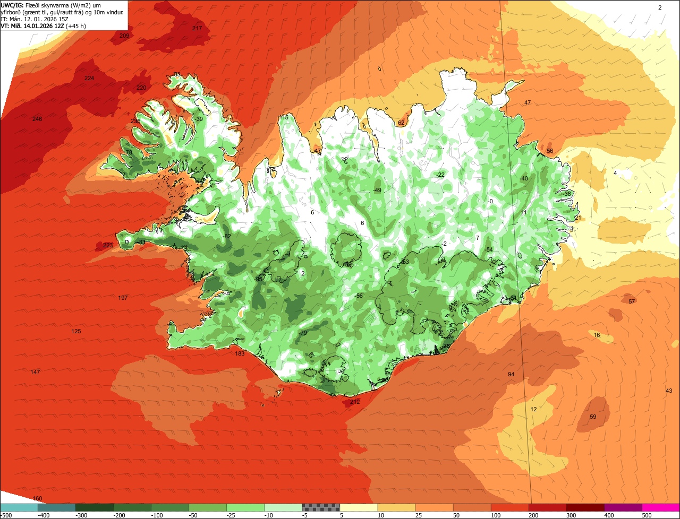Click the flux value 217 on the map
This screenshot has width=680, height=519.
click(197, 28)
